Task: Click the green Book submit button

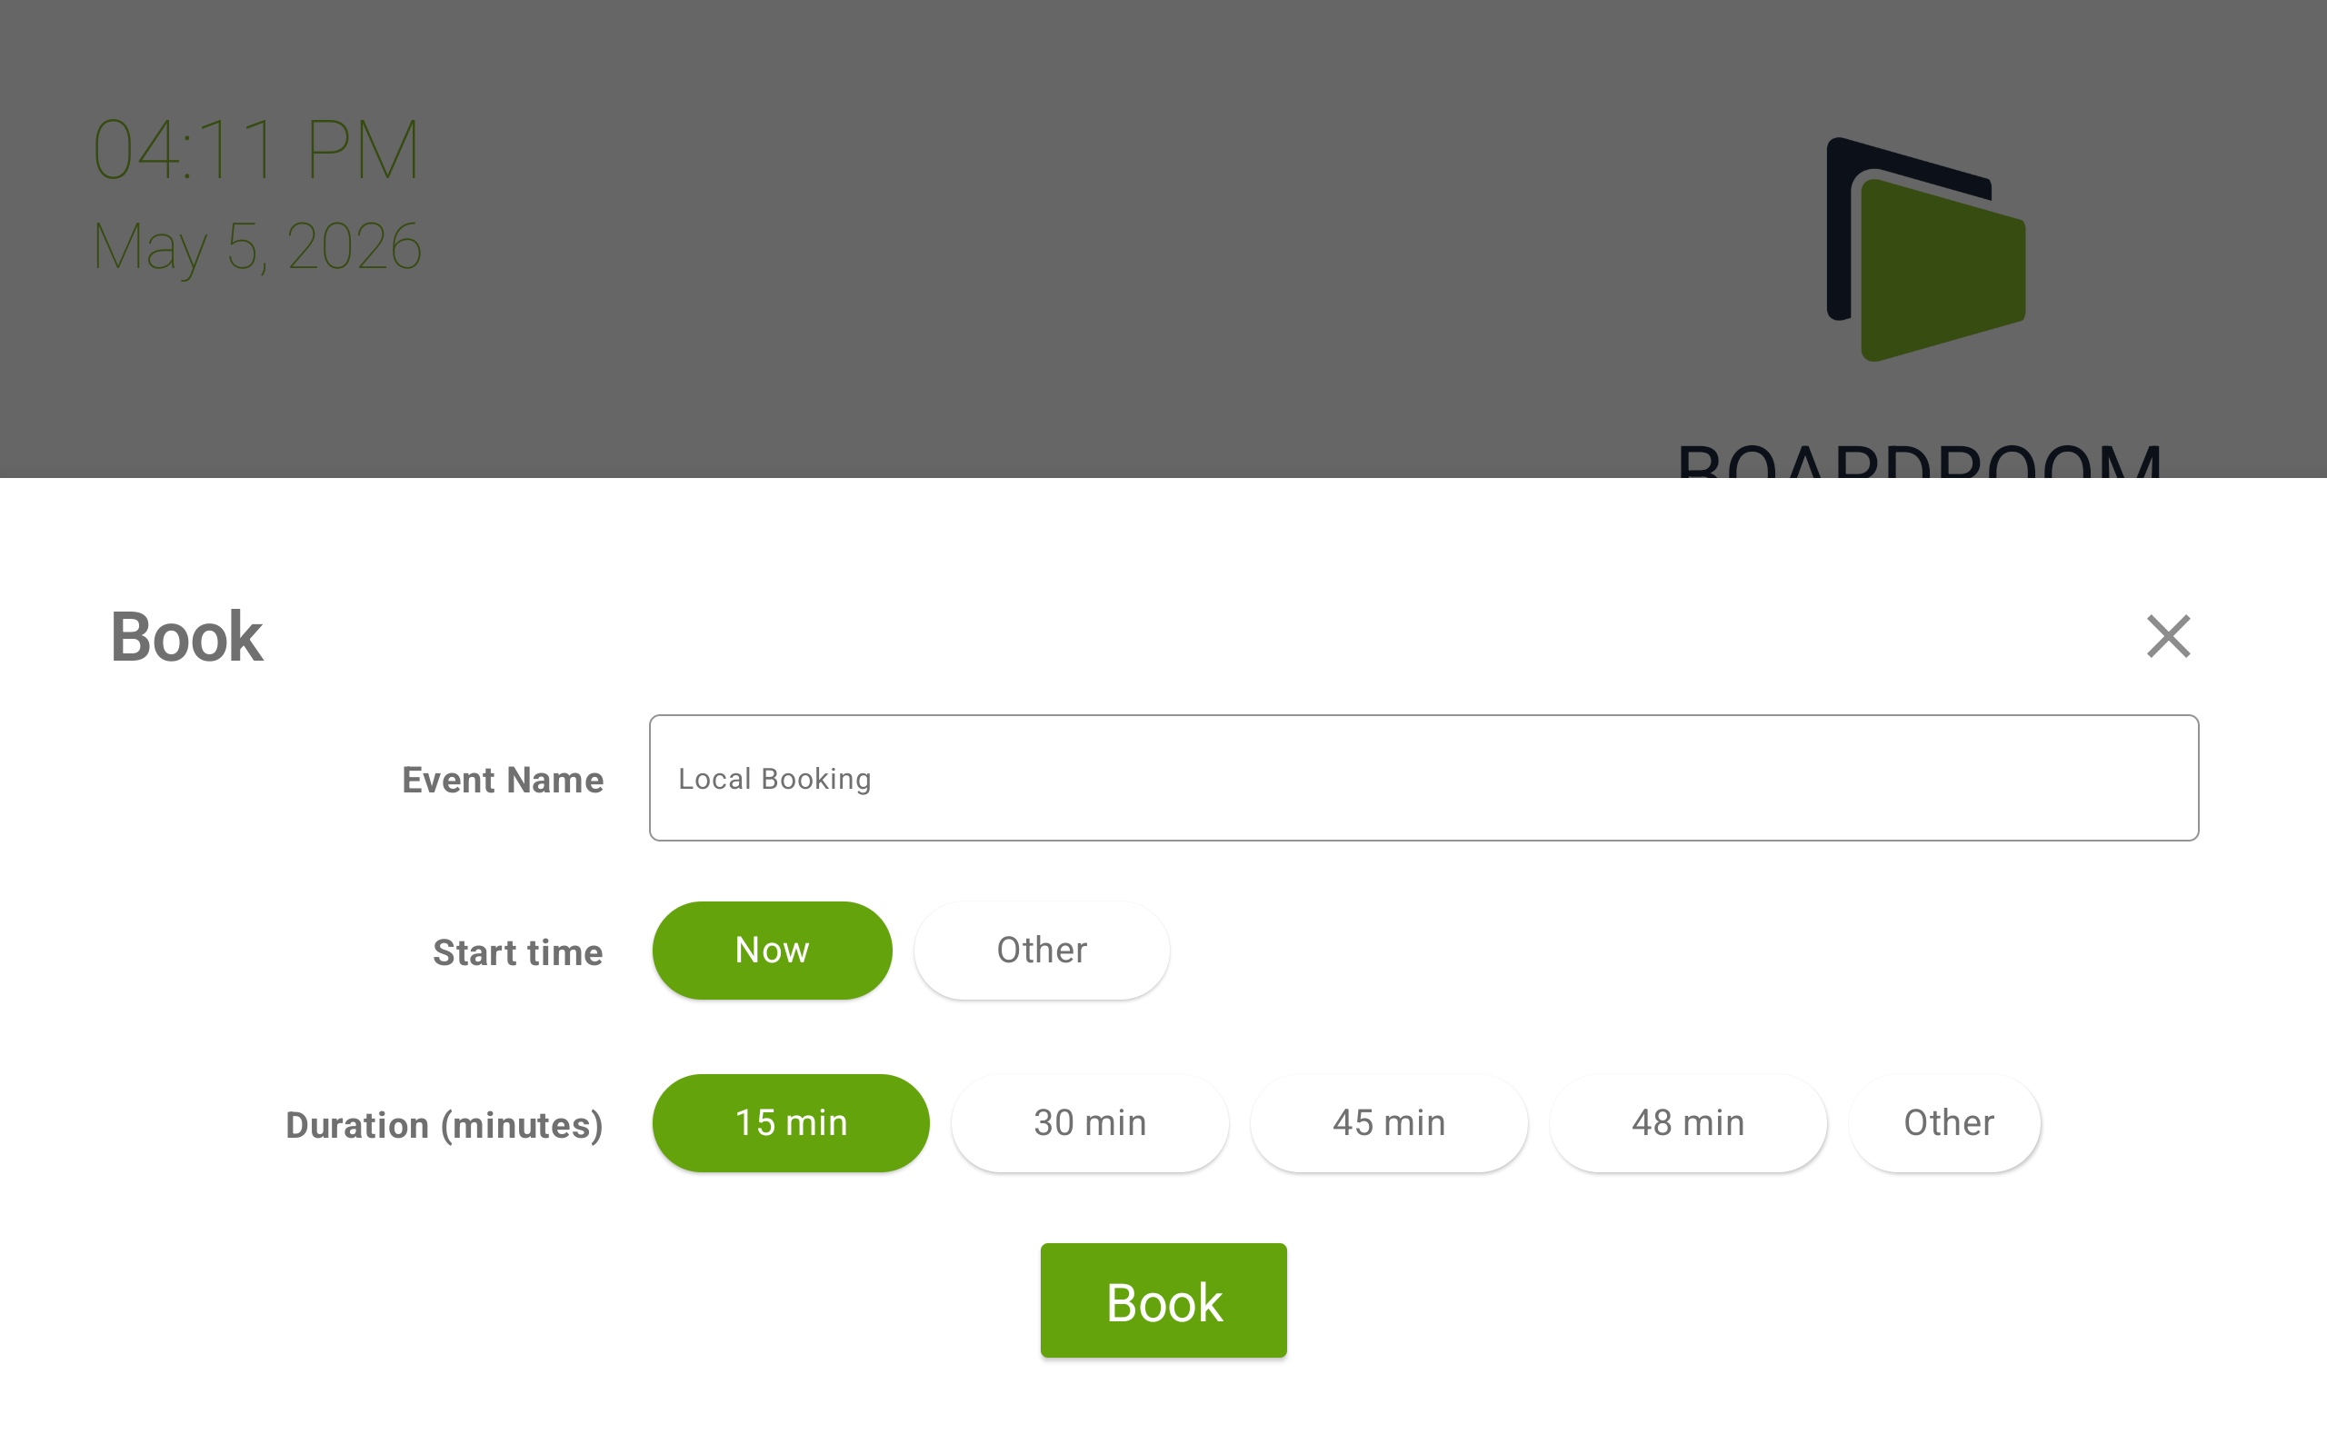Action: pos(1163,1300)
